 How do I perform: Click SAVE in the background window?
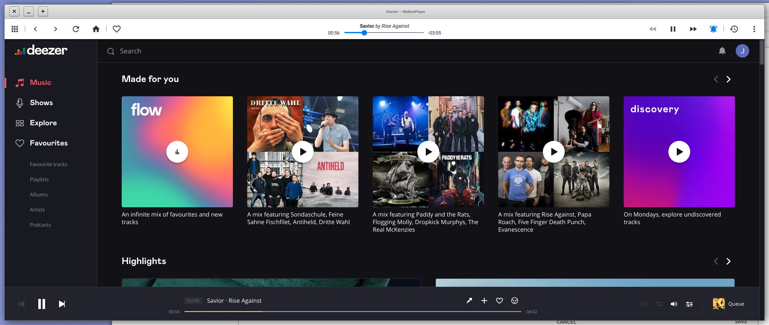tap(741, 322)
